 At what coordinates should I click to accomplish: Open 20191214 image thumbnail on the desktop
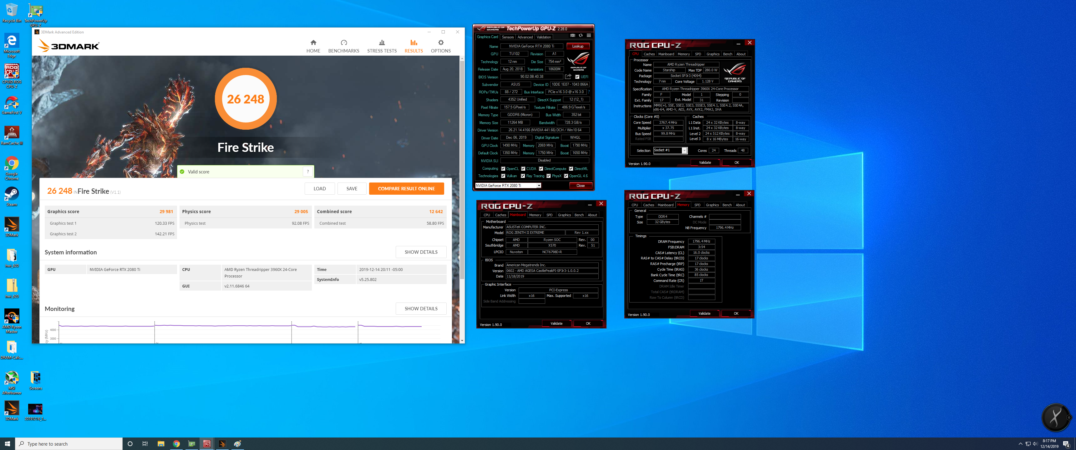pos(35,412)
